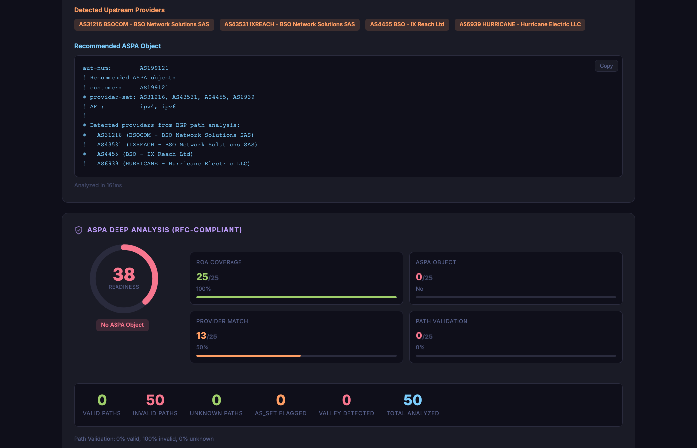This screenshot has height=448, width=697.
Task: Click the AS6939 (HURRICANE - Hurricane Electric LLC) code line
Action: [x=167, y=164]
